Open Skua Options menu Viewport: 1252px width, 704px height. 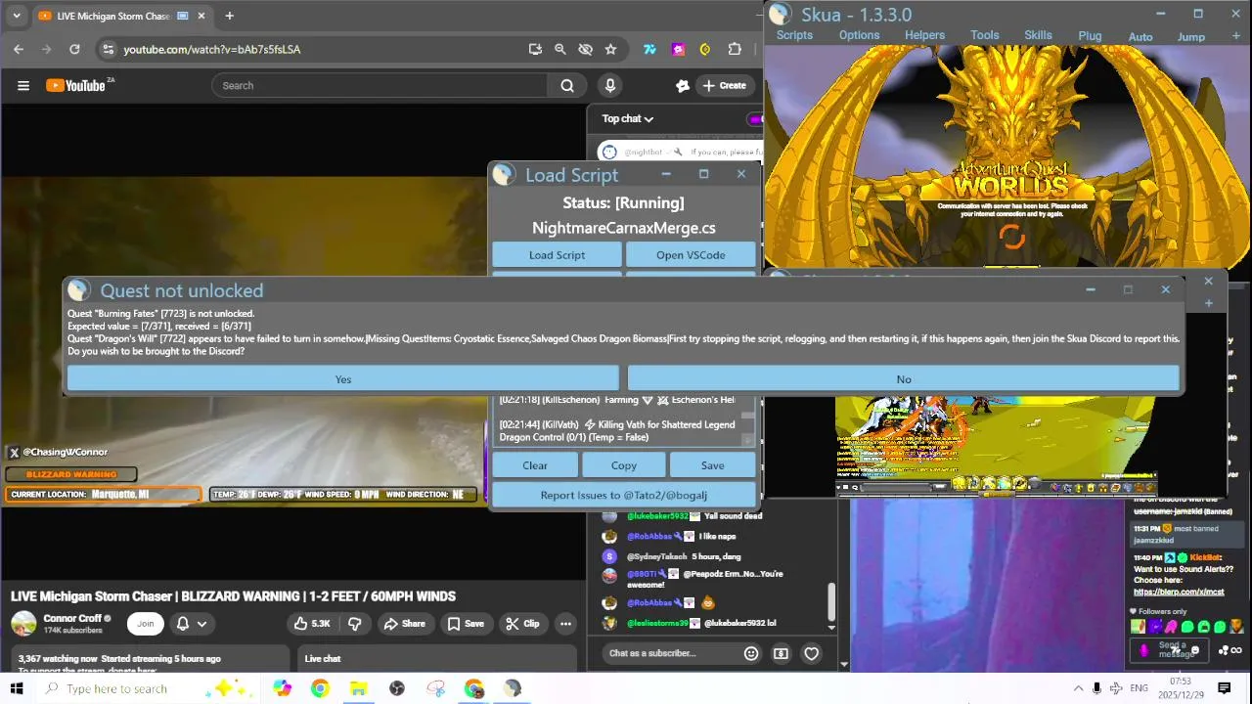tap(859, 35)
